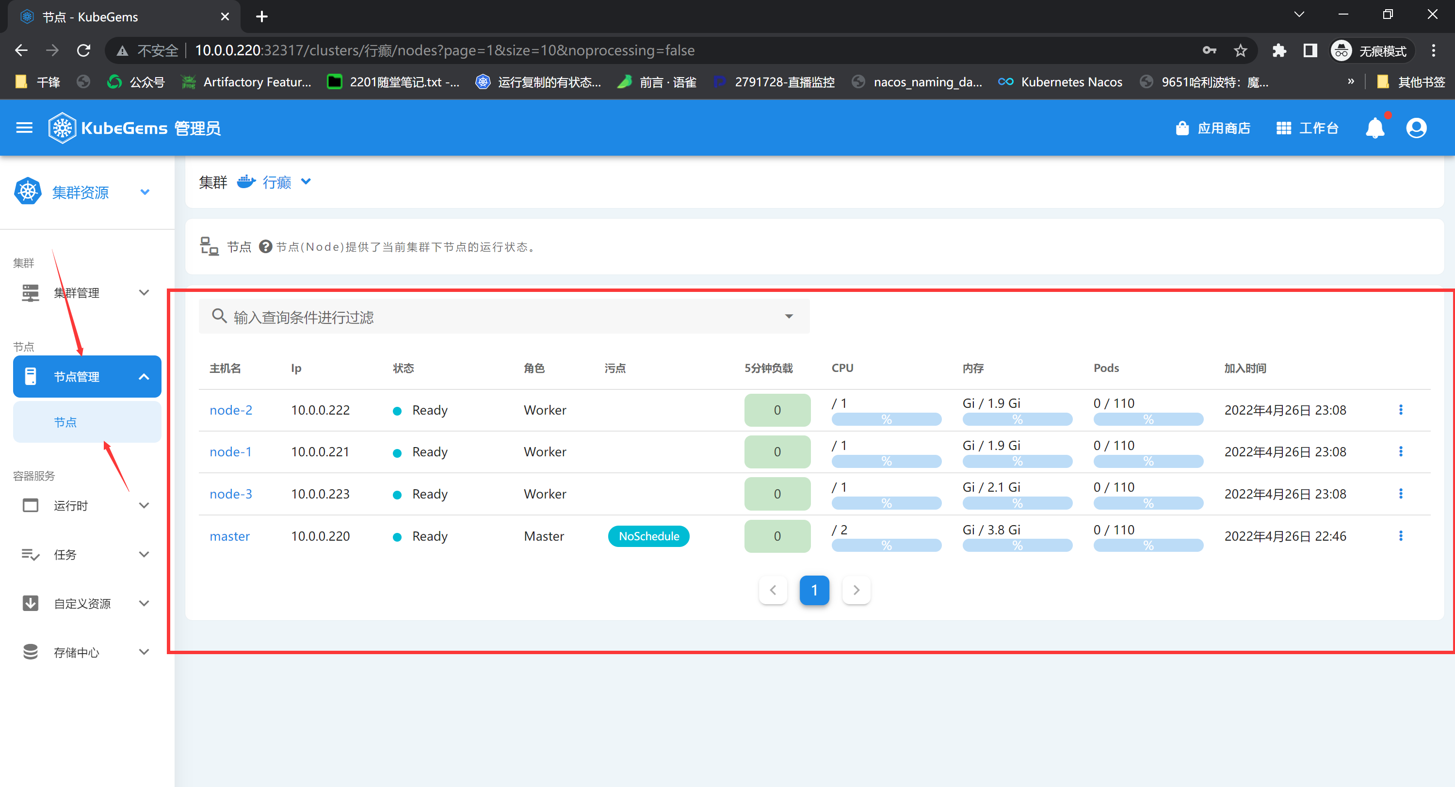The width and height of the screenshot is (1455, 787).
Task: Click master memory usage bar
Action: [x=1017, y=546]
